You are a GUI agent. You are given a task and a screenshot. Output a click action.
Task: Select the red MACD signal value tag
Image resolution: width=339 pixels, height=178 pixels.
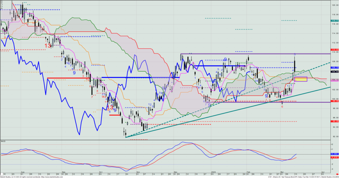pos(334,157)
